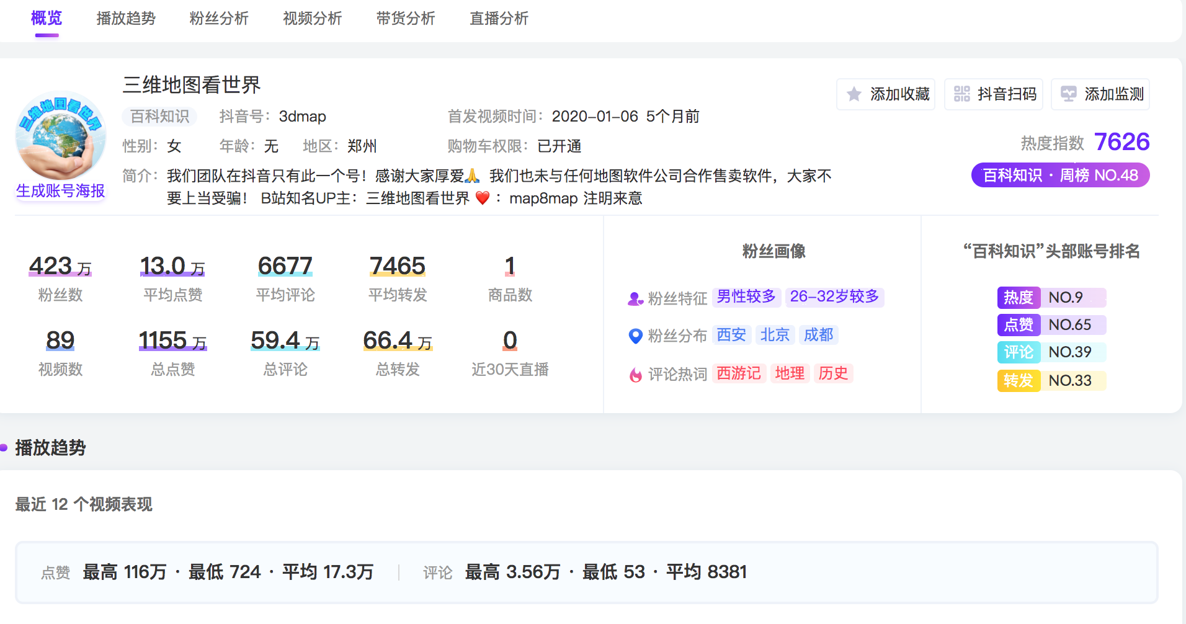Select the 西安 fan distribution tag
1186x624 pixels.
pyautogui.click(x=731, y=335)
